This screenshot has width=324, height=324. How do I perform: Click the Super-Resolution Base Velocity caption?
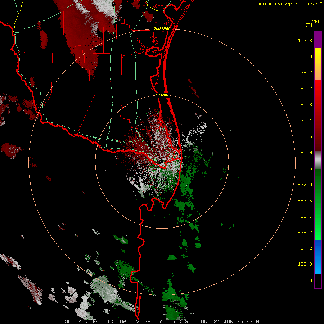click(x=163, y=321)
